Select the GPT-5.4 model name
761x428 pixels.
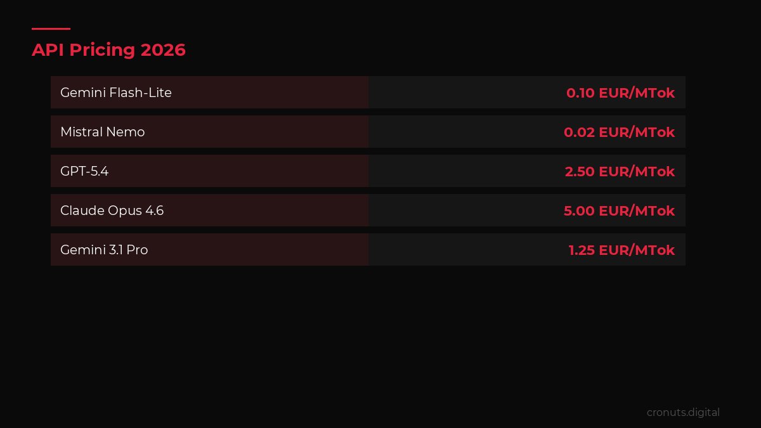tap(84, 171)
